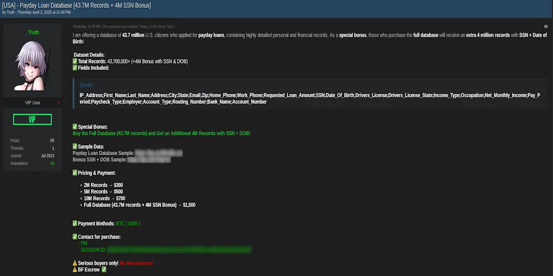
Task: Open the post permalink number #1
Action: [x=545, y=26]
